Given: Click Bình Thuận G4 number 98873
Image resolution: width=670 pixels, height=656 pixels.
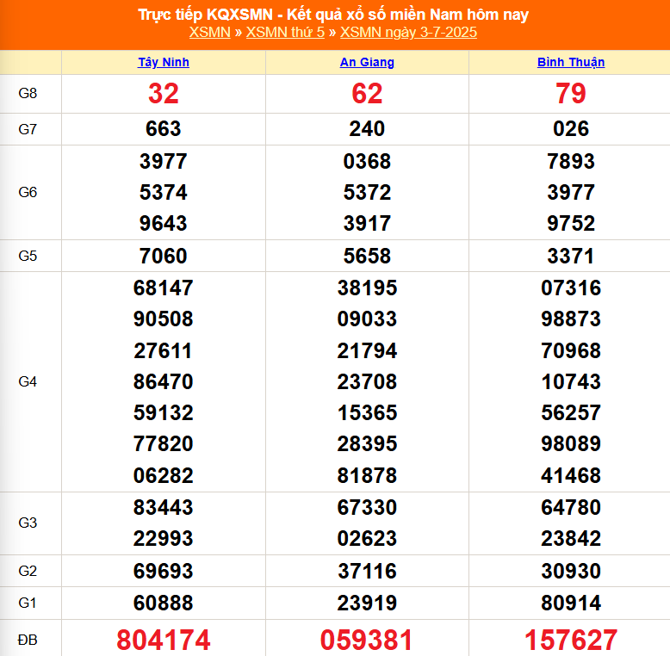Looking at the screenshot, I should point(571,319).
